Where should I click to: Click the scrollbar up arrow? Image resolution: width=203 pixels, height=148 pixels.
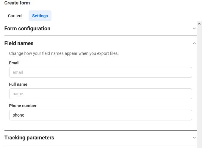(199, 24)
